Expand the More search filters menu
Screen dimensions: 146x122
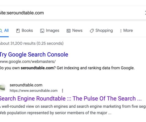click(x=126, y=30)
